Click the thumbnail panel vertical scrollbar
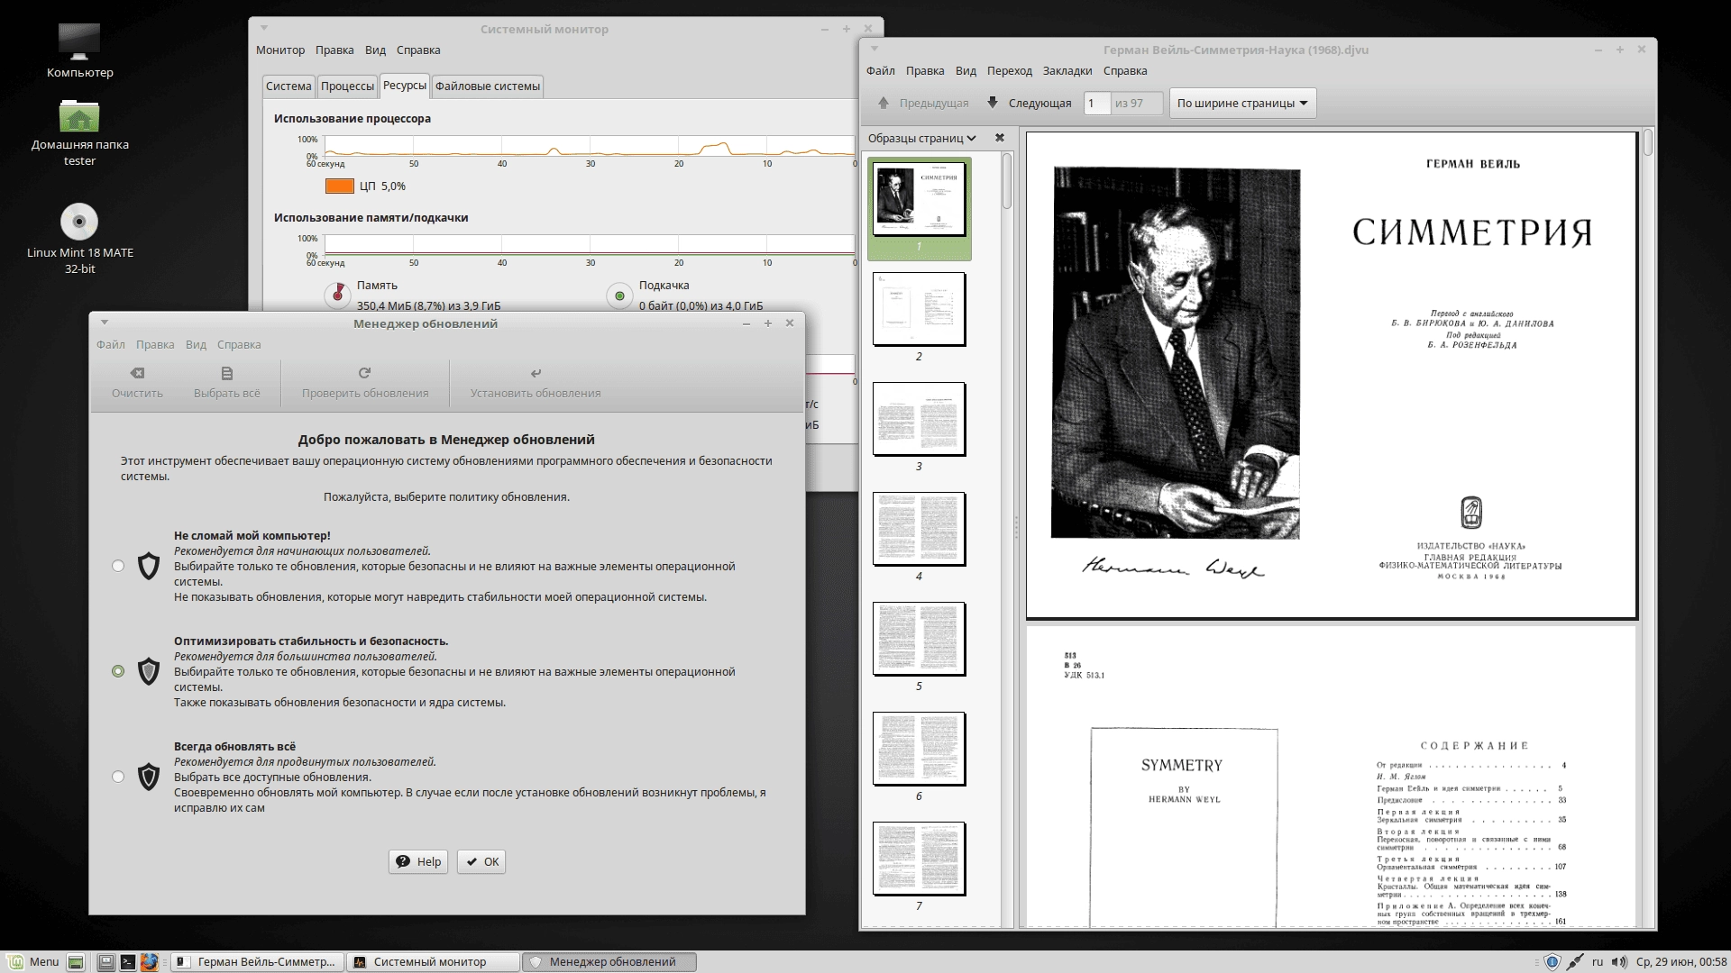 pyautogui.click(x=1007, y=180)
